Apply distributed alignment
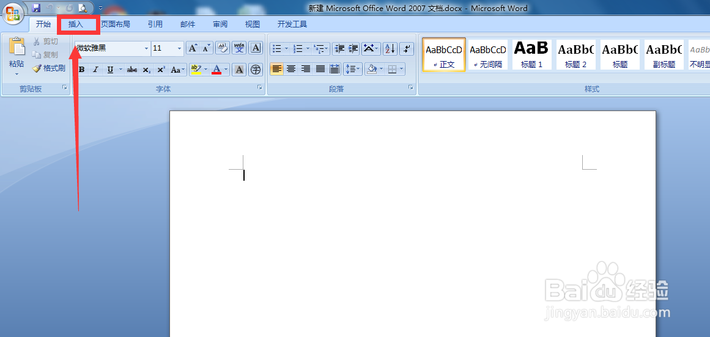 [x=335, y=69]
